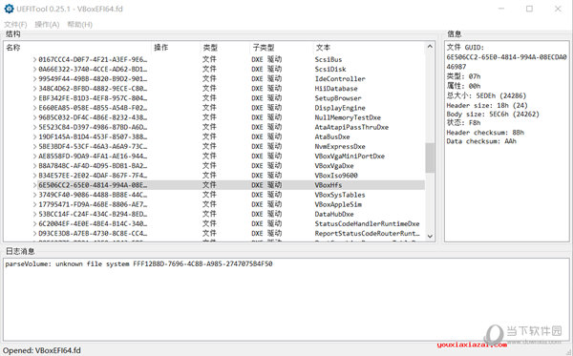Select item 6E506CC2-65E0-4814-994A-08E…

pos(93,185)
